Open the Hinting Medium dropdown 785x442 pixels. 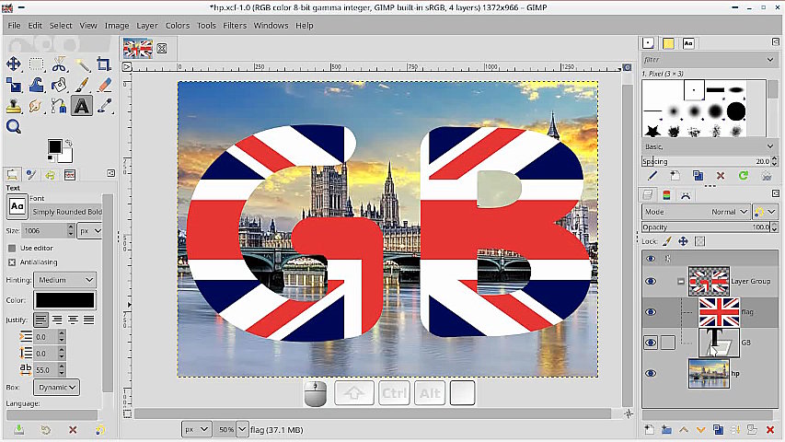tap(64, 280)
